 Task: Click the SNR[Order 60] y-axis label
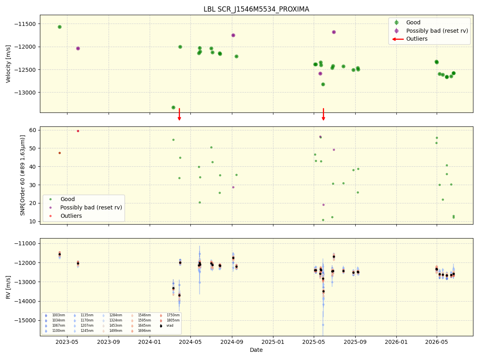point(23,175)
